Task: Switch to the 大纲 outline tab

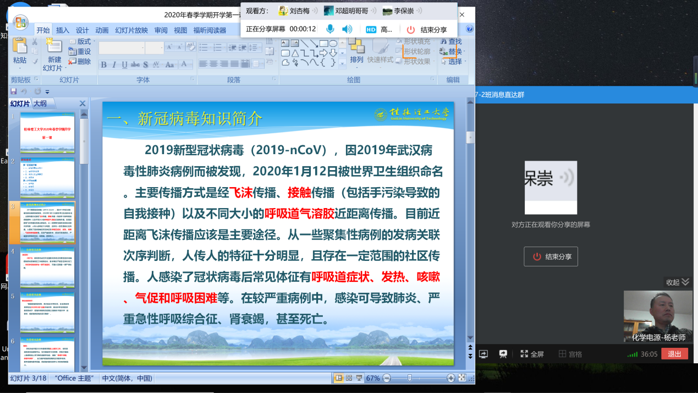Action: pyautogui.click(x=40, y=103)
